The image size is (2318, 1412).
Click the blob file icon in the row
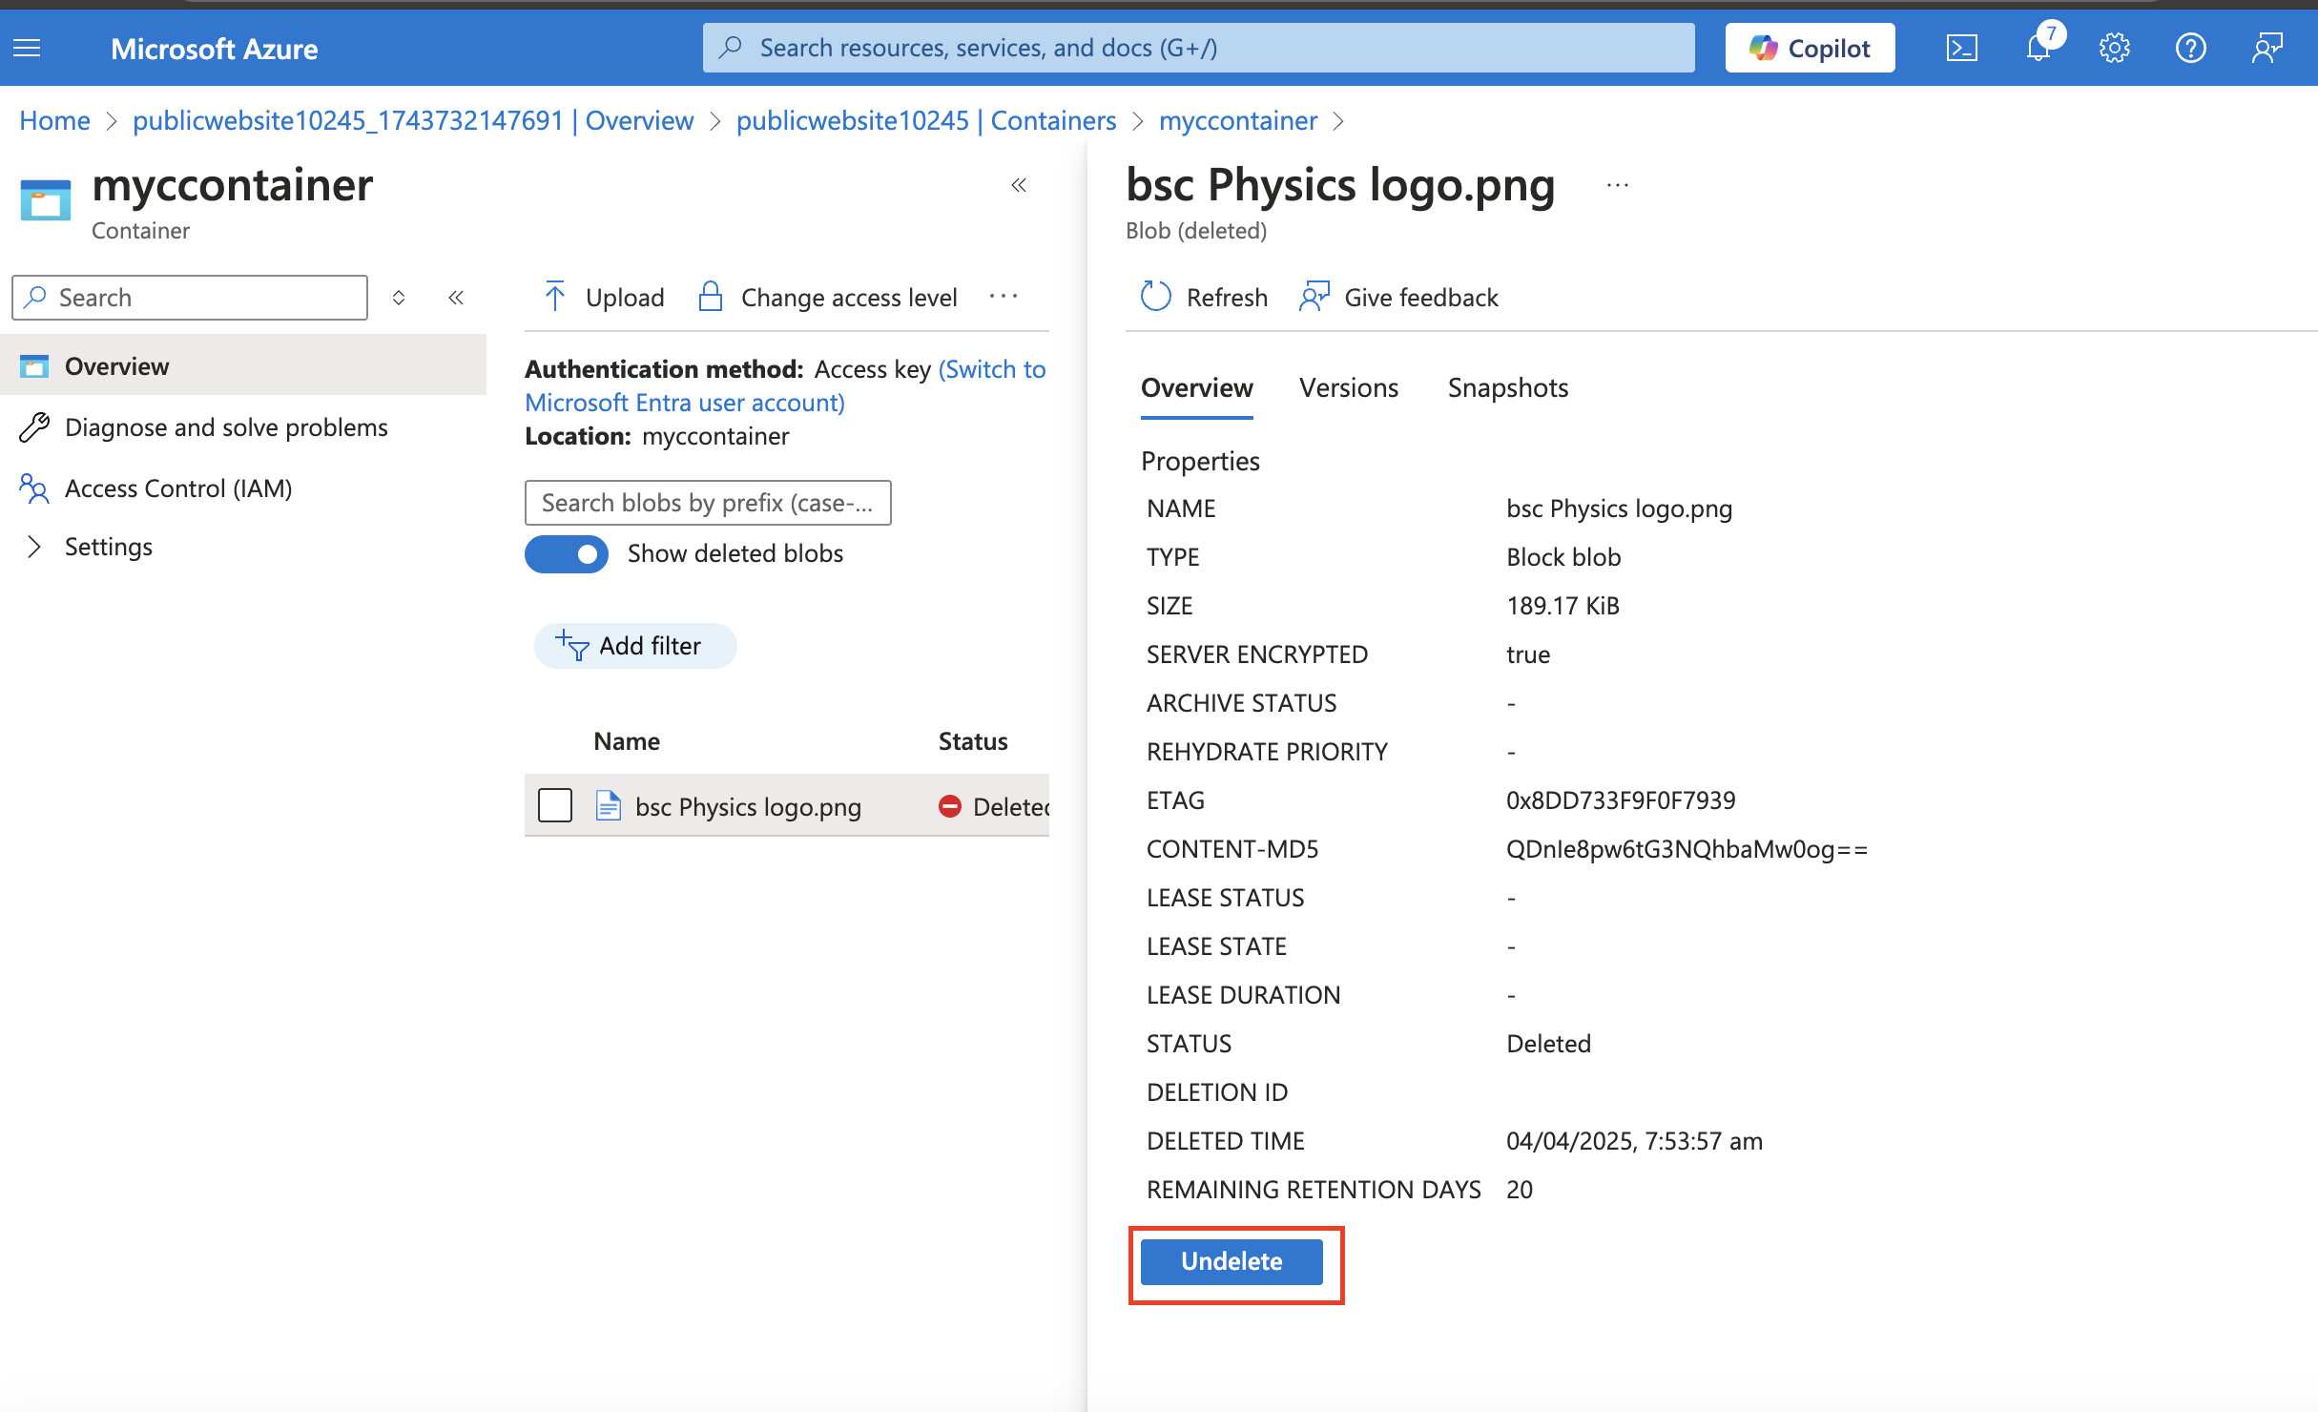point(609,806)
